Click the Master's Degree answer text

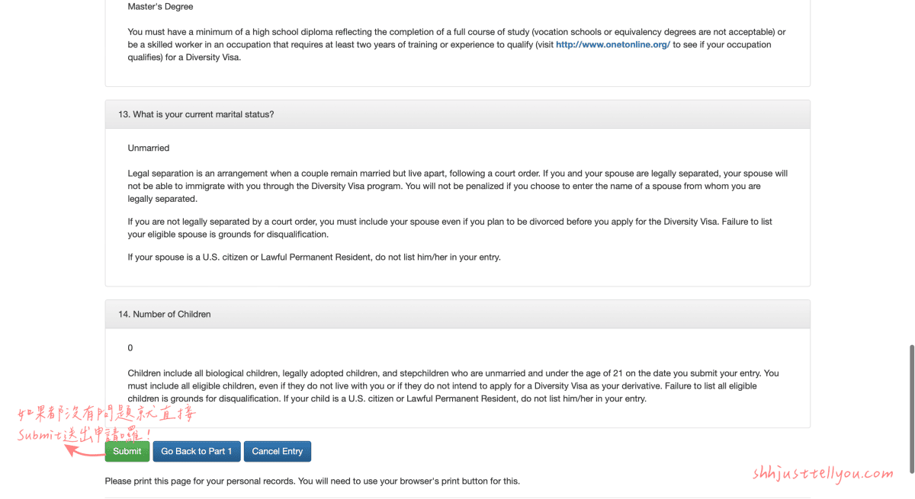(x=160, y=7)
